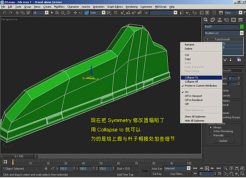Viewport: 246px width, 178px height.
Task: Open the key filter Selected dropdown
Action: tap(189, 168)
